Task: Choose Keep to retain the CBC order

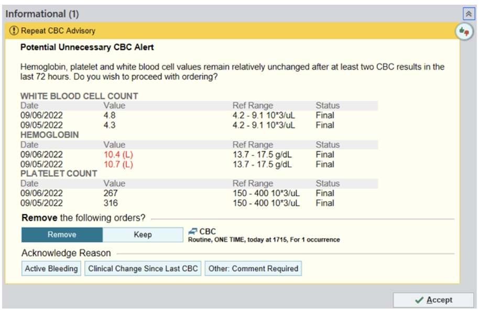Action: (x=143, y=234)
